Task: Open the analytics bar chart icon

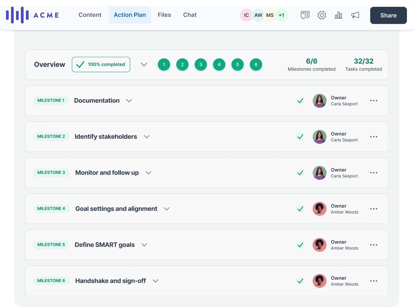Action: pos(338,15)
